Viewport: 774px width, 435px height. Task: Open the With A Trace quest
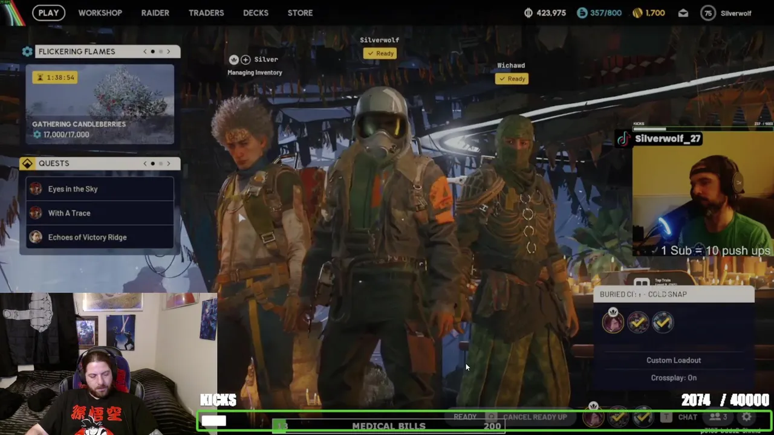point(100,213)
